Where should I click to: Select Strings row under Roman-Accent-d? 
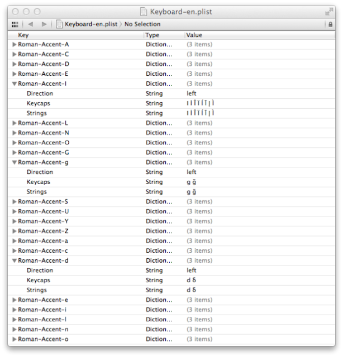pos(171,290)
